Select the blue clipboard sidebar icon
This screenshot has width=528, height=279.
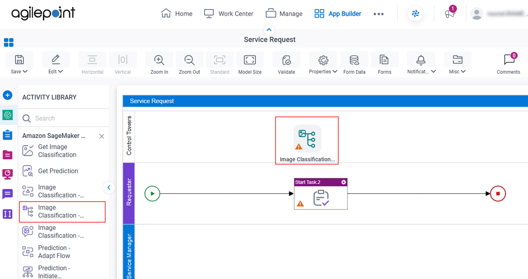(x=7, y=135)
